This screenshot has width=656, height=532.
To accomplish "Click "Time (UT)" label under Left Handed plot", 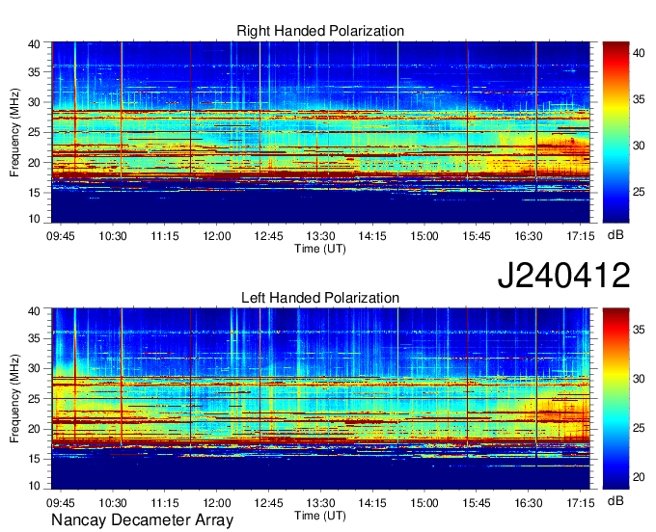I will 320,516.
